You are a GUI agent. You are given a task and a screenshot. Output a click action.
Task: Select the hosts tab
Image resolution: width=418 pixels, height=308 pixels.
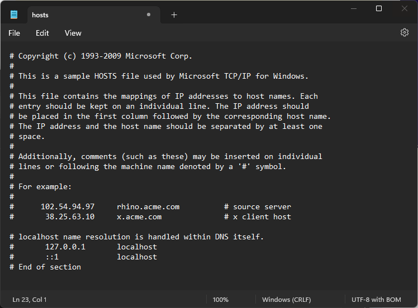[93, 15]
